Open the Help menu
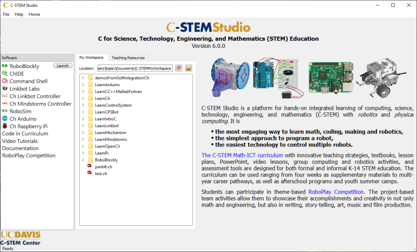Screen dimensions: 417x252 coord(19,14)
